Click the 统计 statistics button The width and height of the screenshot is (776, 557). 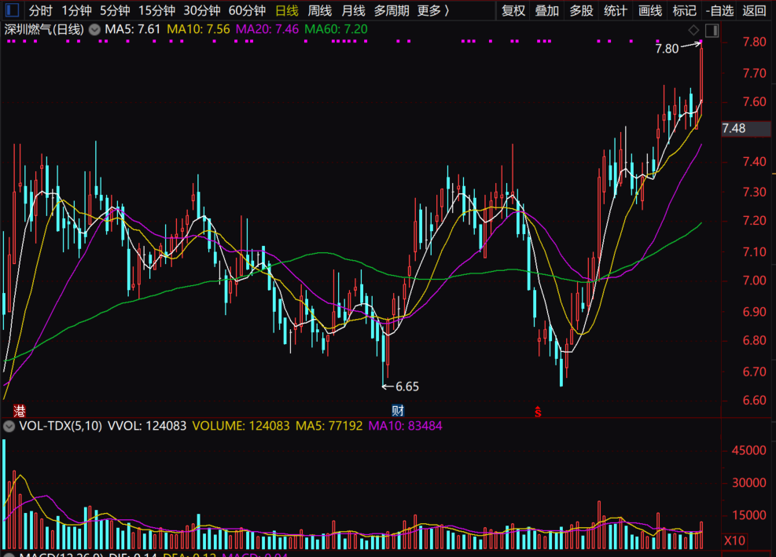tap(616, 10)
